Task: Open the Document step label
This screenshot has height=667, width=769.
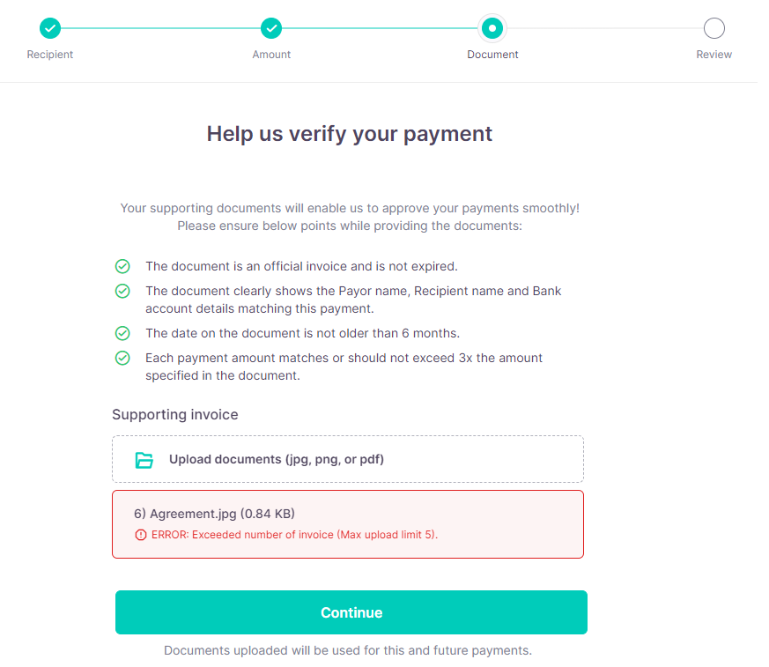Action: click(492, 54)
